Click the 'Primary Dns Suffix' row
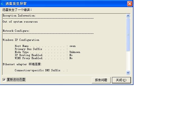 click(x=41, y=49)
